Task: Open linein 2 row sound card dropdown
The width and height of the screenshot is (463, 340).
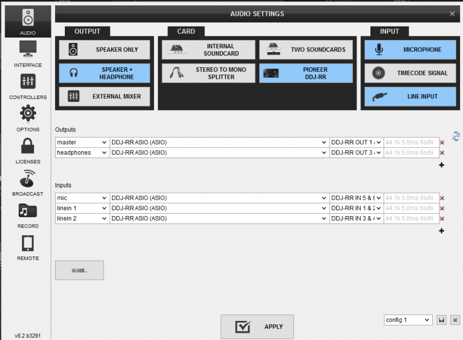Action: coord(219,218)
